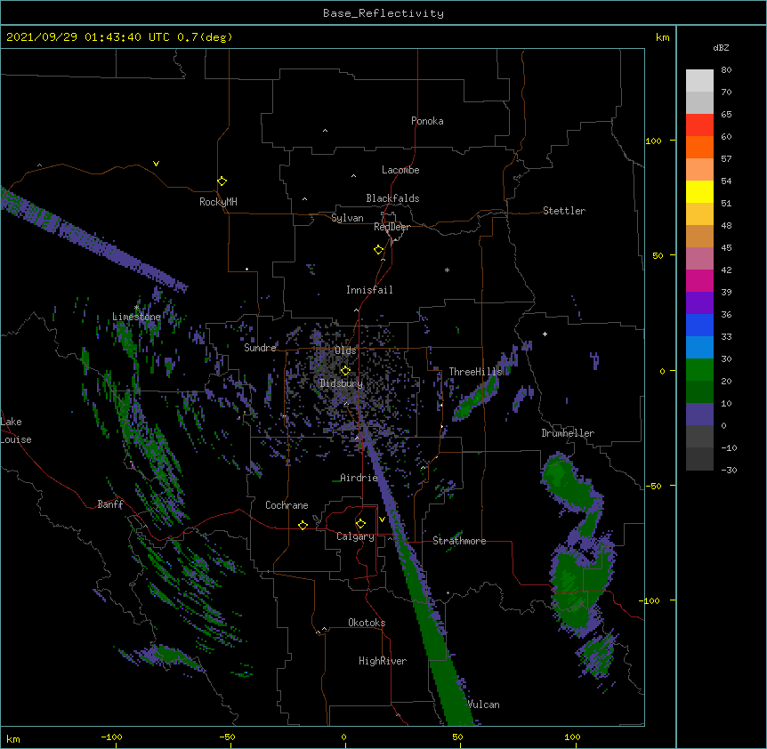Click the white plus marker north of Drumheller
The height and width of the screenshot is (749, 767).
pos(545,334)
